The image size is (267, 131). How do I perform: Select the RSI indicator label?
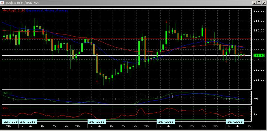point(5,108)
